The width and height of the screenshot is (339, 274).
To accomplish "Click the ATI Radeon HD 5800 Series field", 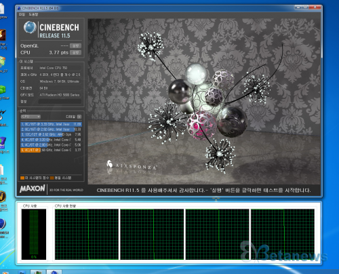I will tap(60, 95).
